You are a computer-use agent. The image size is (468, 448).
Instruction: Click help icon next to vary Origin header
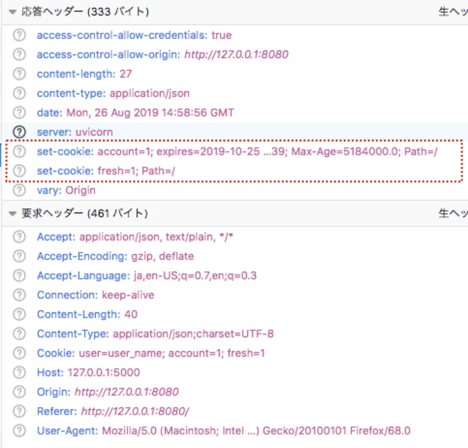[19, 190]
